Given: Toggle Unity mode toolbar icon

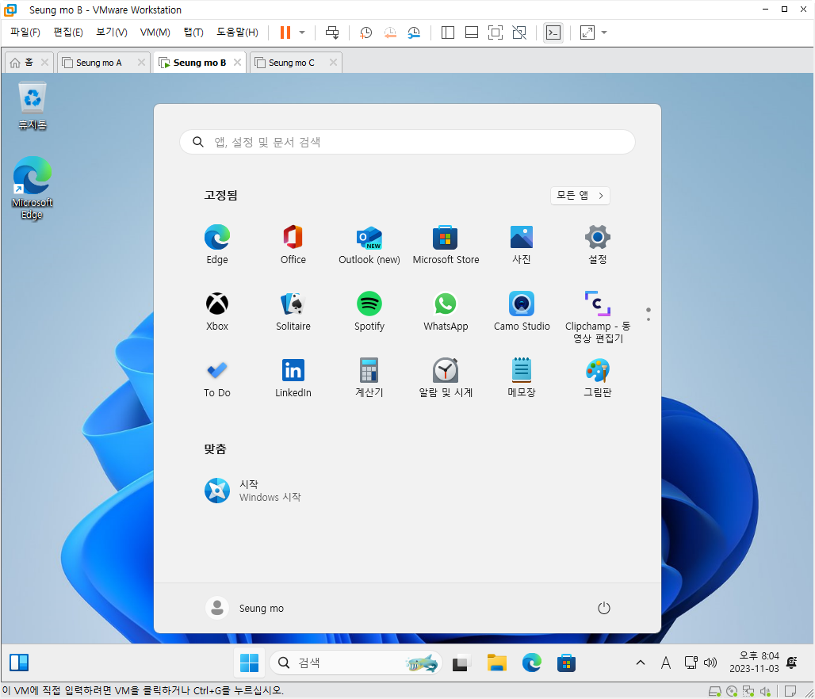Looking at the screenshot, I should tap(519, 32).
